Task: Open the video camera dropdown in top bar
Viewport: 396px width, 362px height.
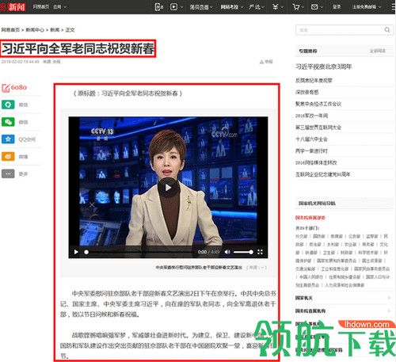Action: 177,7
